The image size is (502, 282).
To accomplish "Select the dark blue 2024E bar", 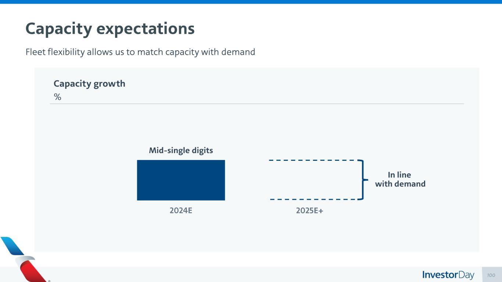I will tap(181, 180).
